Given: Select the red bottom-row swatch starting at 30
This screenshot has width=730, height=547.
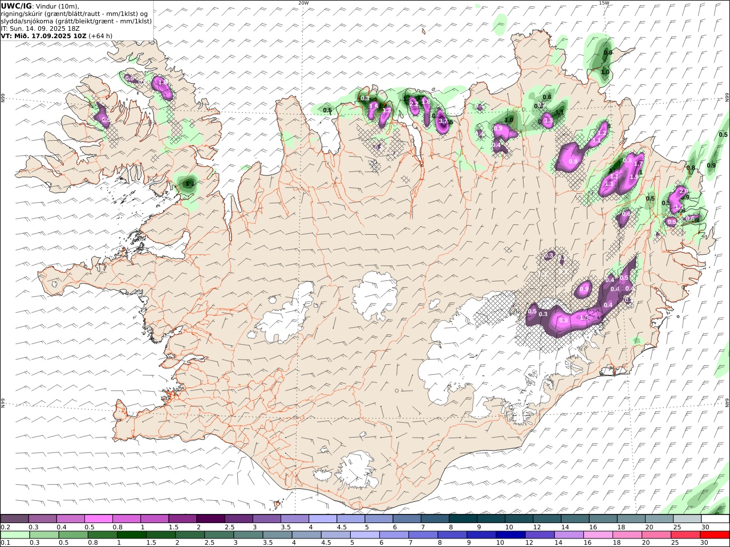Looking at the screenshot, I should [x=714, y=535].
